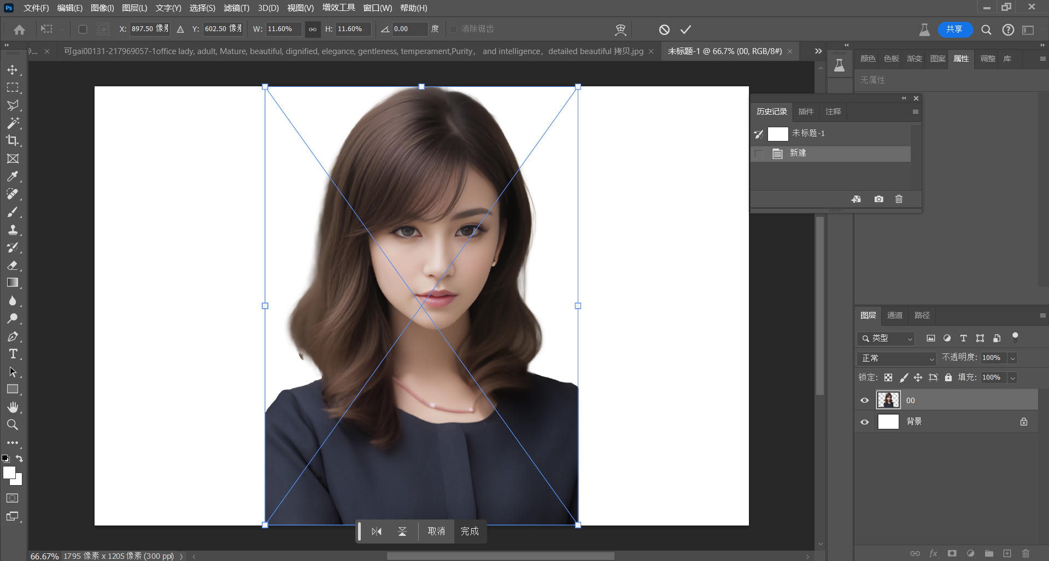Image resolution: width=1049 pixels, height=561 pixels.
Task: Open the fill 填充 dropdown arrow
Action: pyautogui.click(x=1012, y=378)
